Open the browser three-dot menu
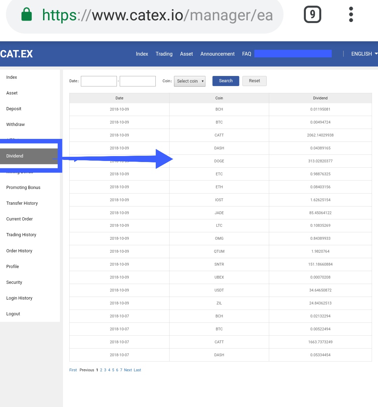The image size is (378, 407). click(351, 15)
